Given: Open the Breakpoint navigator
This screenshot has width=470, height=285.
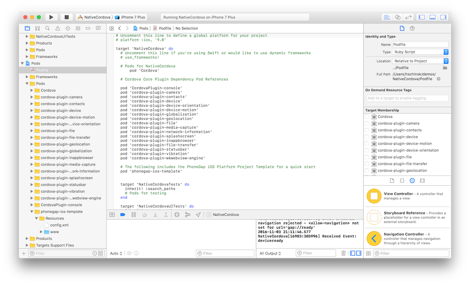Looking at the screenshot, I should (88, 28).
